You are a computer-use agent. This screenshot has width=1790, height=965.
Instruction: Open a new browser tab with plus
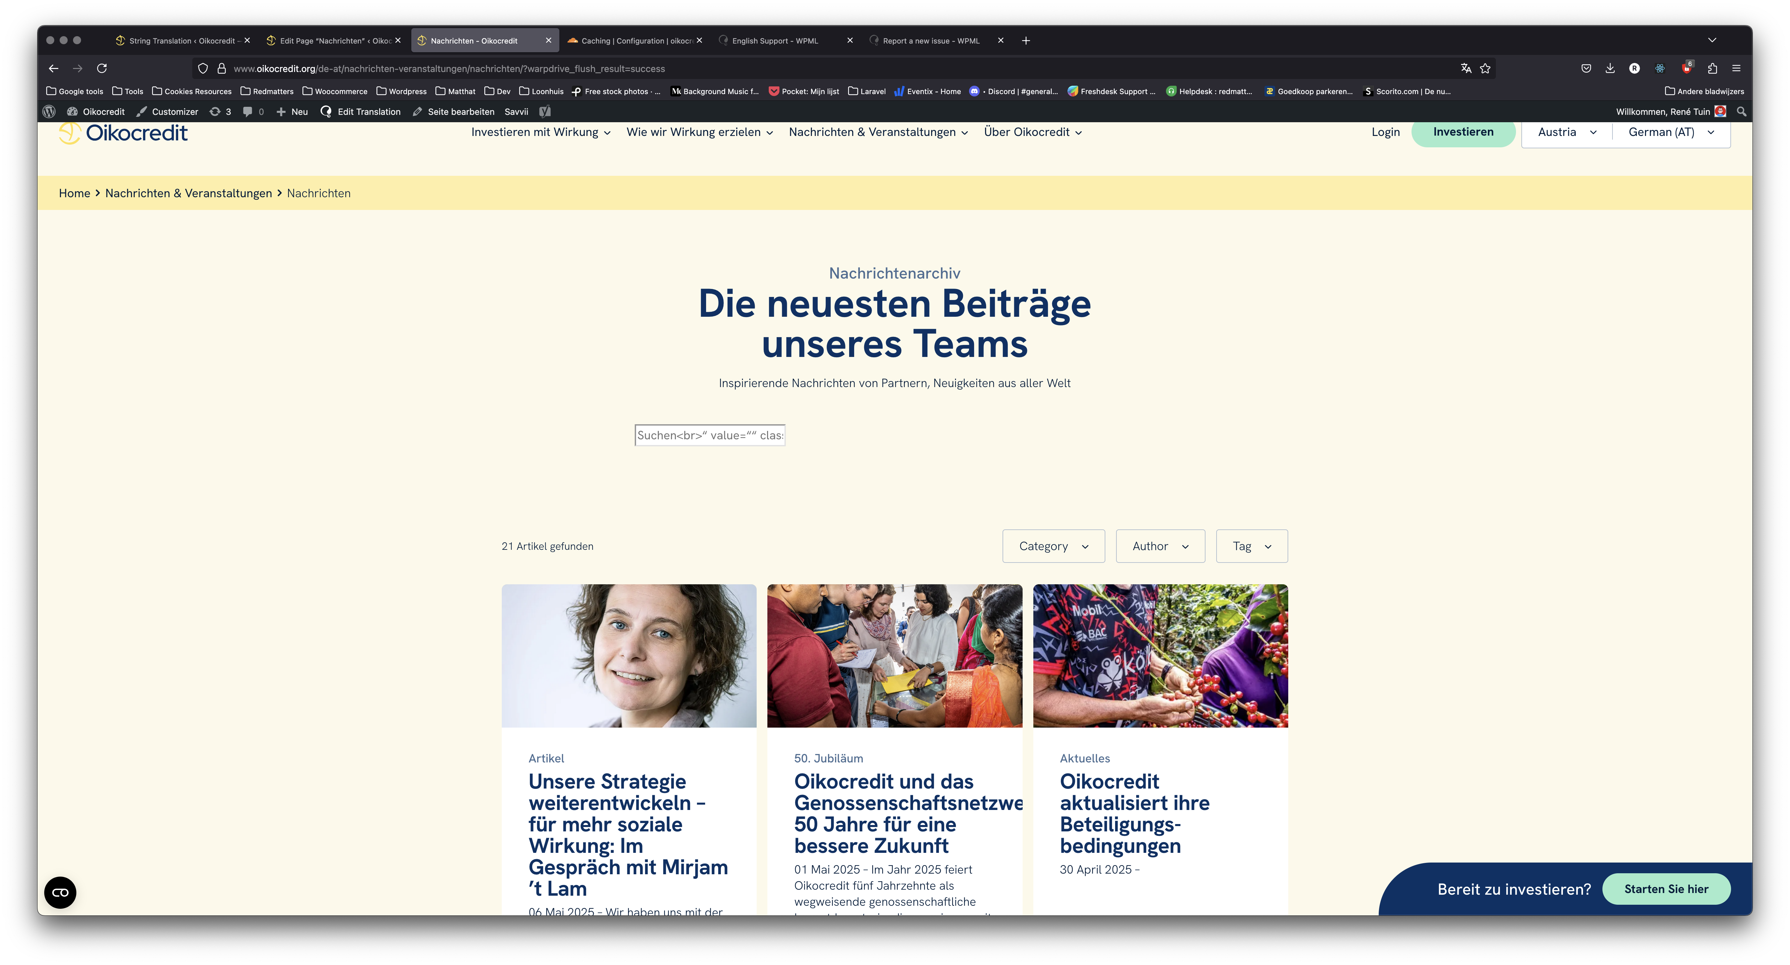tap(1026, 40)
